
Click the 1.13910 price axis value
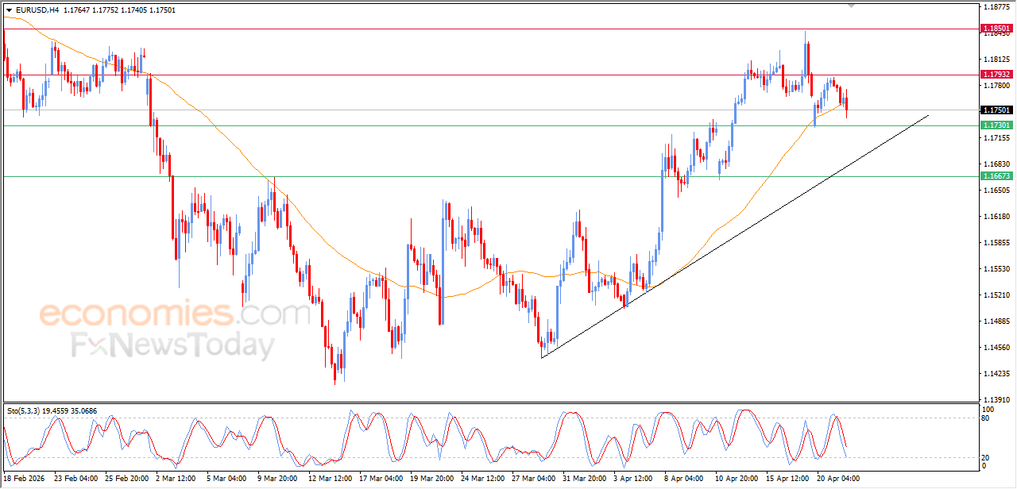pyautogui.click(x=996, y=400)
